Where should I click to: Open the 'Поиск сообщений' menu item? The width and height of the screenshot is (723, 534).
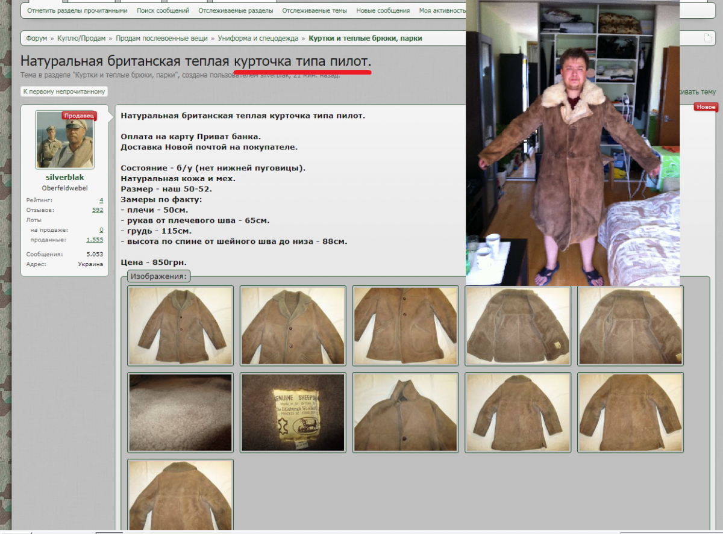[163, 11]
